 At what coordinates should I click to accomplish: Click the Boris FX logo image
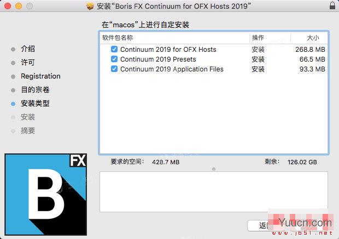point(45,194)
